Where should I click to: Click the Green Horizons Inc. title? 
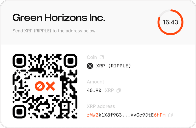click(59, 17)
